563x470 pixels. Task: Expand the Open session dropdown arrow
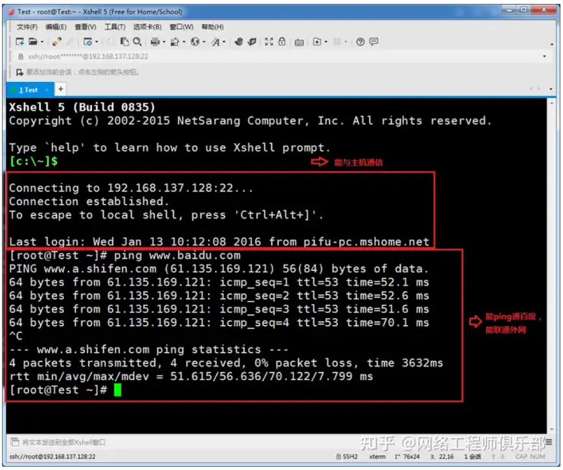click(x=42, y=42)
